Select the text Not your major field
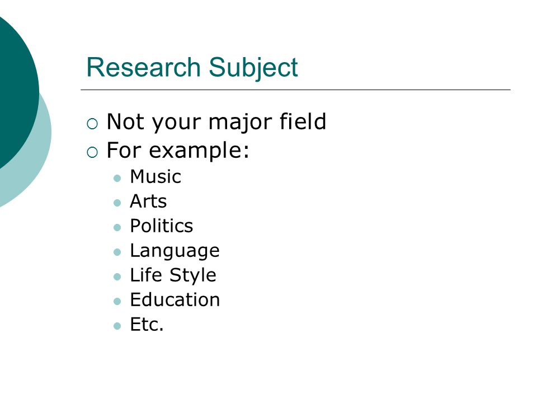Screen dimensions: 537x403 pos(216,121)
